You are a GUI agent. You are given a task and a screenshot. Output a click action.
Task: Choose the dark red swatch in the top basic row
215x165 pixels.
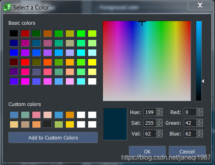25,33
